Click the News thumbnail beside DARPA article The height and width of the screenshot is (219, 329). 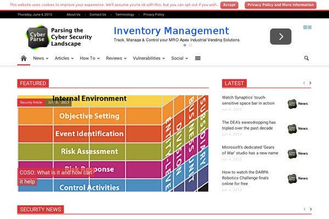298,178
